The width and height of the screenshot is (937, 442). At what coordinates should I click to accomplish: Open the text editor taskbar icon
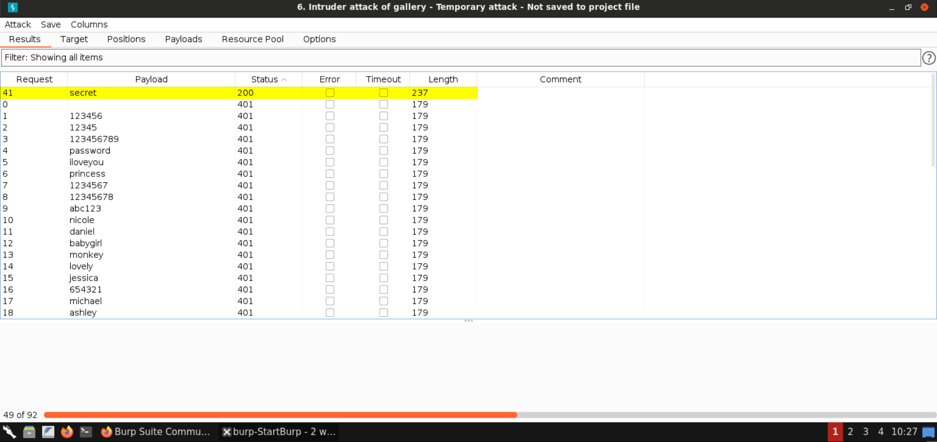click(48, 432)
